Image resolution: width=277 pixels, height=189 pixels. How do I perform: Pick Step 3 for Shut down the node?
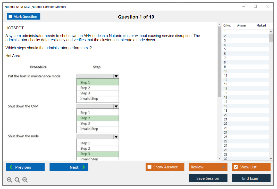tap(98, 154)
